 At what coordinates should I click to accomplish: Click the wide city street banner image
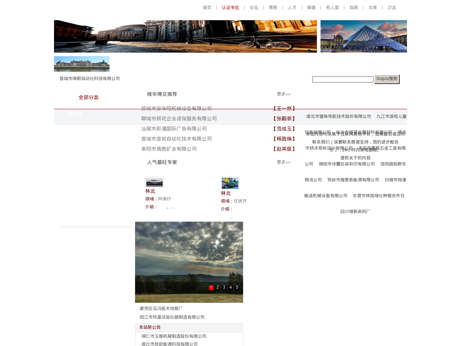(x=185, y=36)
